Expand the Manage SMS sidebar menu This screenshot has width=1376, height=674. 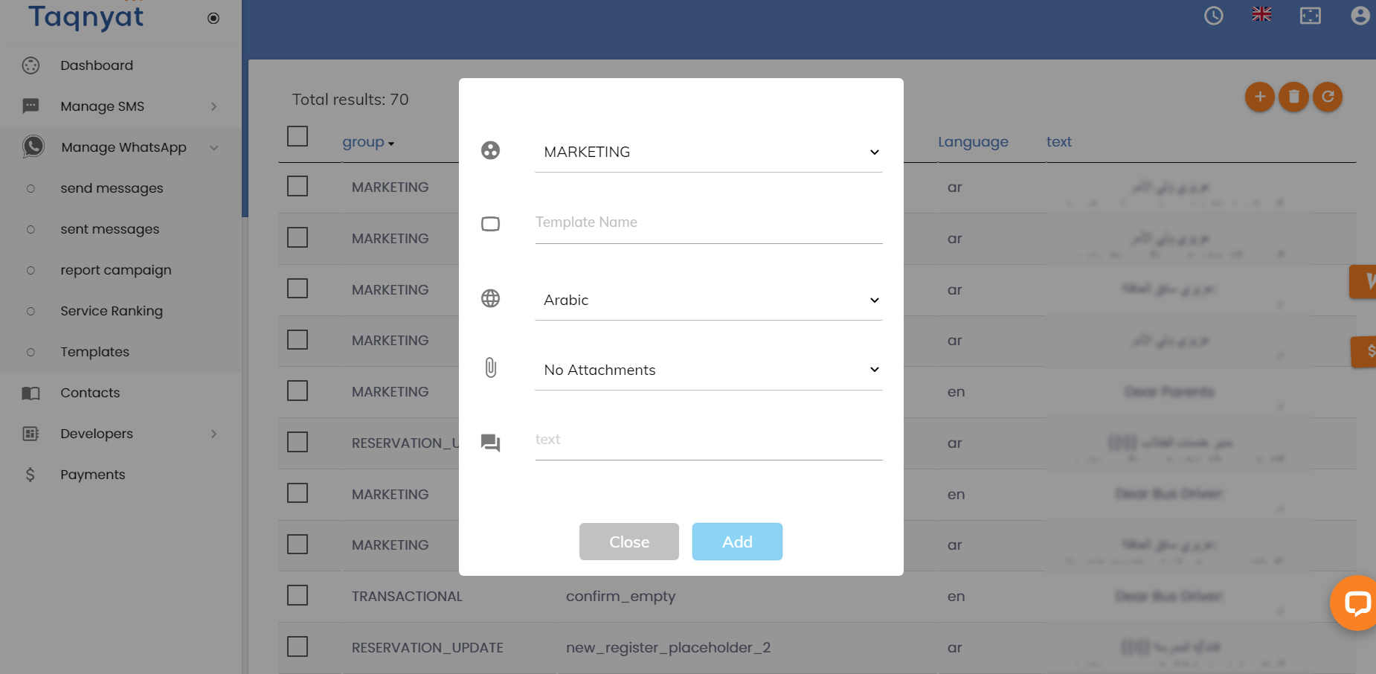click(x=120, y=106)
